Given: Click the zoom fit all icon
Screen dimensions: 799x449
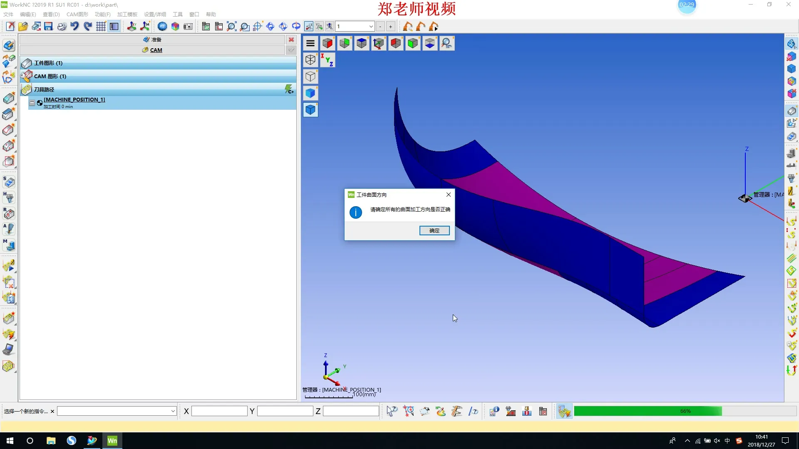Looking at the screenshot, I should click(x=231, y=27).
